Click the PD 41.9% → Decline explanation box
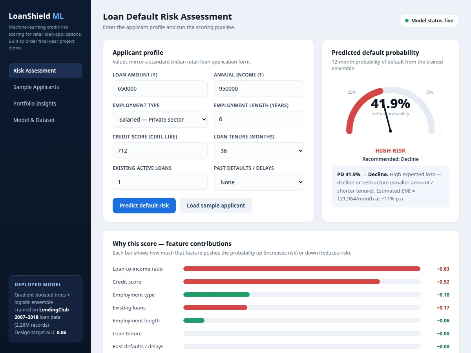Viewport: 471px width, 353px height. click(391, 186)
